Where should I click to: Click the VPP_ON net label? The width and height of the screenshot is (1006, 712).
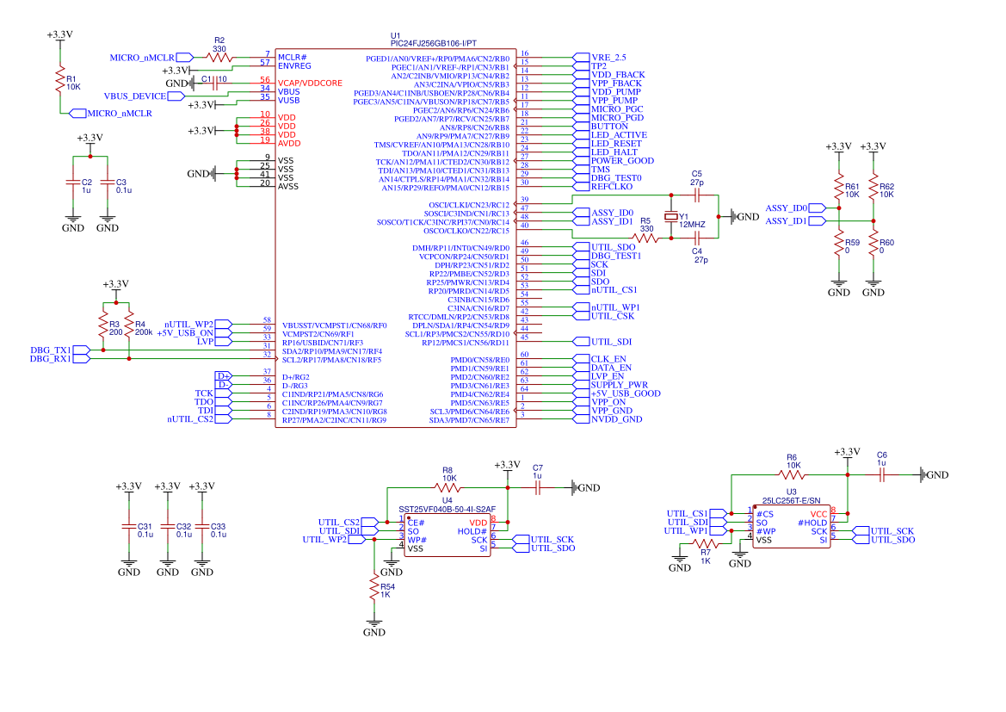tap(600, 402)
